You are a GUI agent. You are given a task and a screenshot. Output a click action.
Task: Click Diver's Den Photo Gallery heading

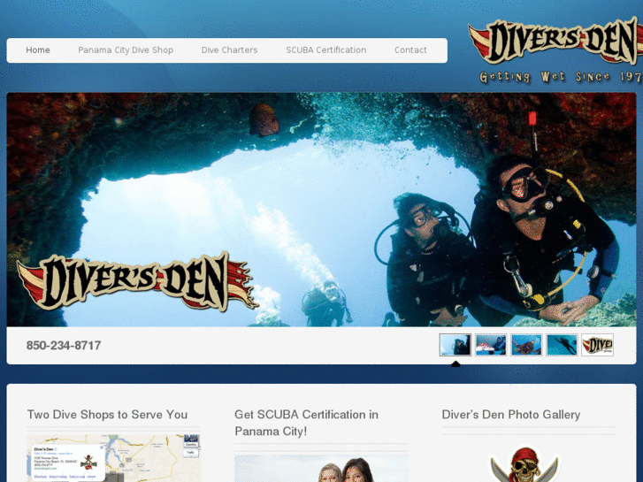[511, 414]
